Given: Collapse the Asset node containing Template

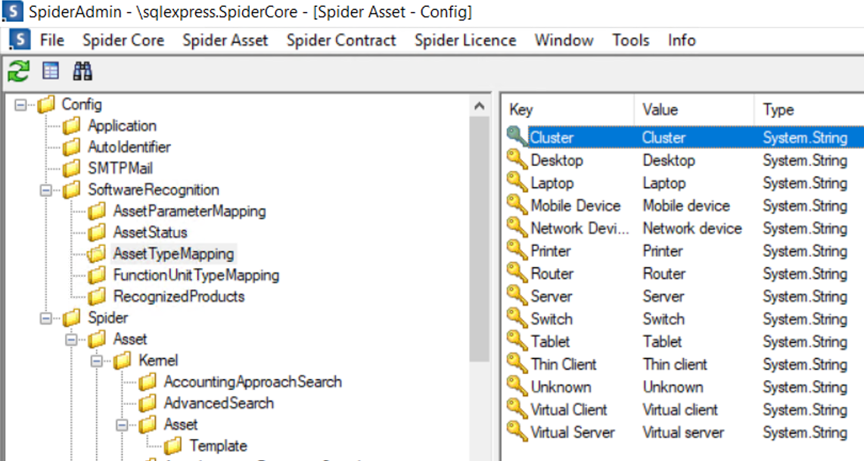Looking at the screenshot, I should pyautogui.click(x=123, y=425).
